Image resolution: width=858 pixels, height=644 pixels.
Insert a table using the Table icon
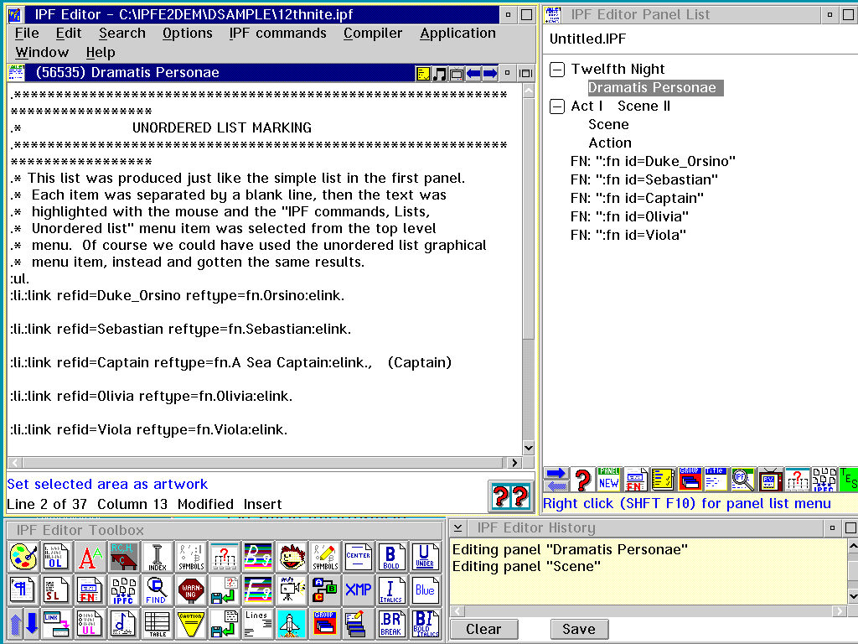[157, 624]
